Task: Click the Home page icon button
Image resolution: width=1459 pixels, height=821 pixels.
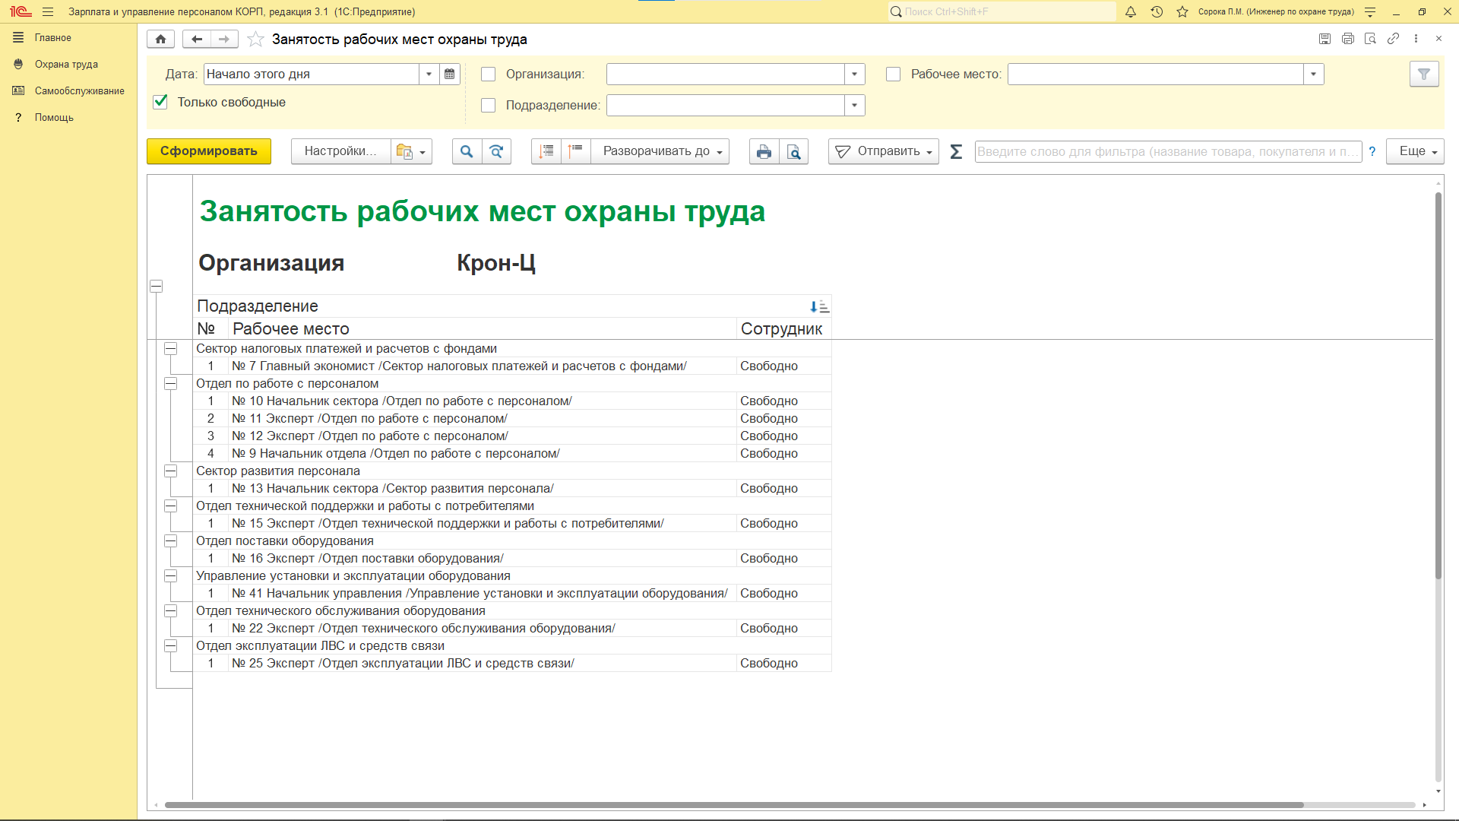Action: pos(160,40)
